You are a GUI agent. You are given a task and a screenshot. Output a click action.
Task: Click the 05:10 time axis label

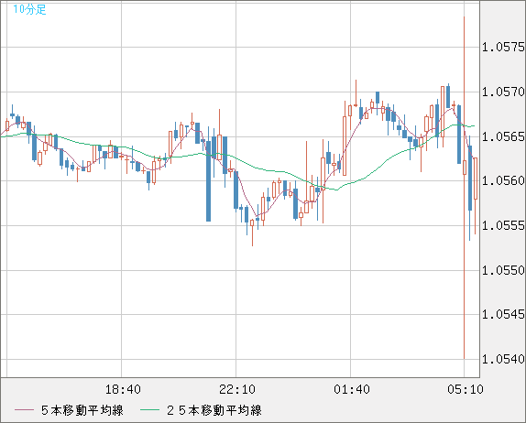[466, 389]
